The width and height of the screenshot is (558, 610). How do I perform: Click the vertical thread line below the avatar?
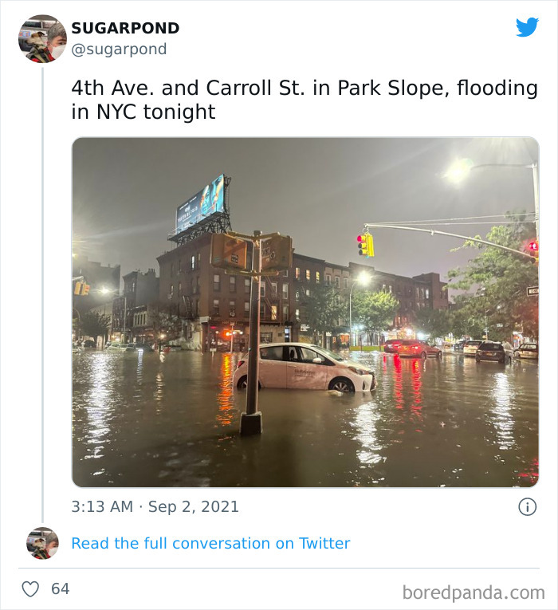42,295
